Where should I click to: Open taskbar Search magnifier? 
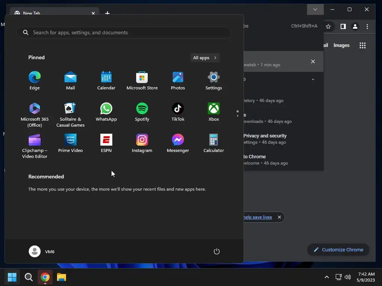click(28, 277)
